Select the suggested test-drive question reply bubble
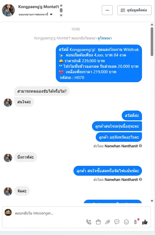 tap(42, 91)
